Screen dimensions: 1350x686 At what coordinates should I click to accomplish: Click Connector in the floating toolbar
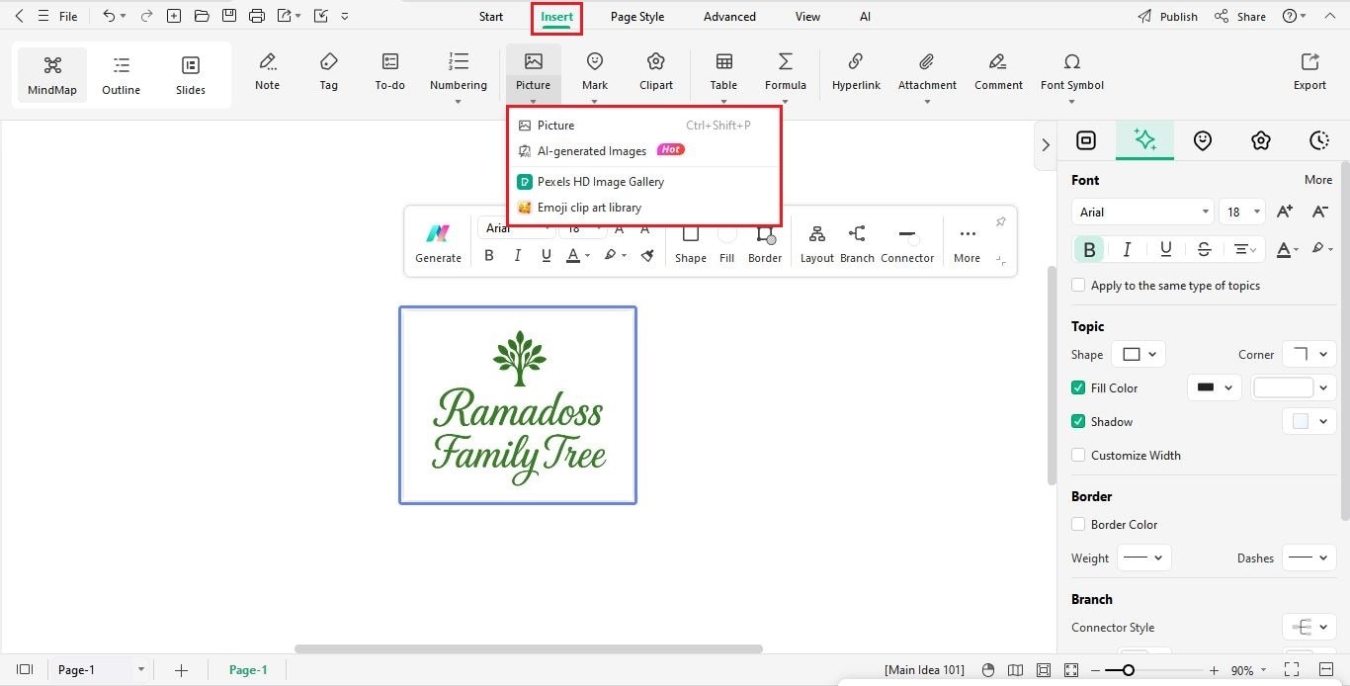[907, 243]
